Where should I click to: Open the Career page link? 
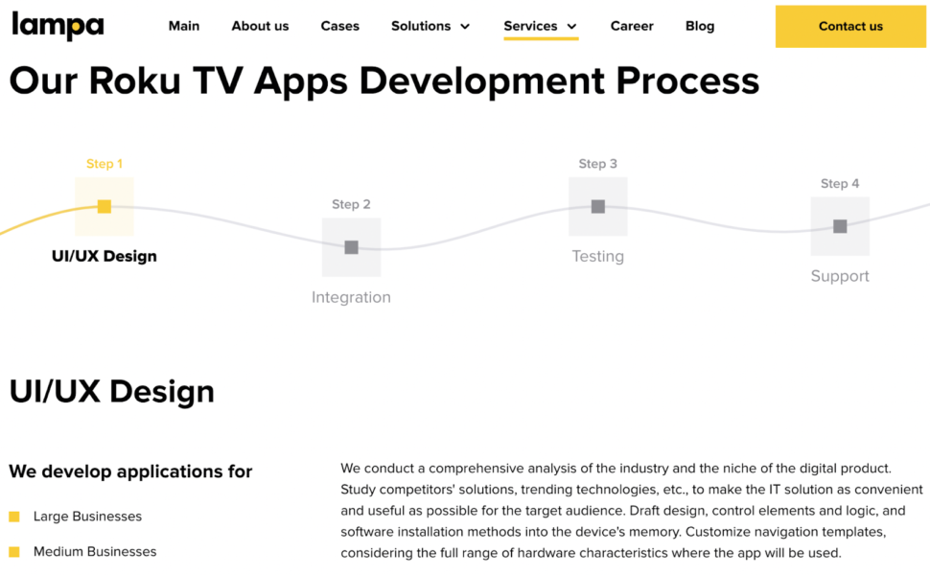[x=631, y=26]
